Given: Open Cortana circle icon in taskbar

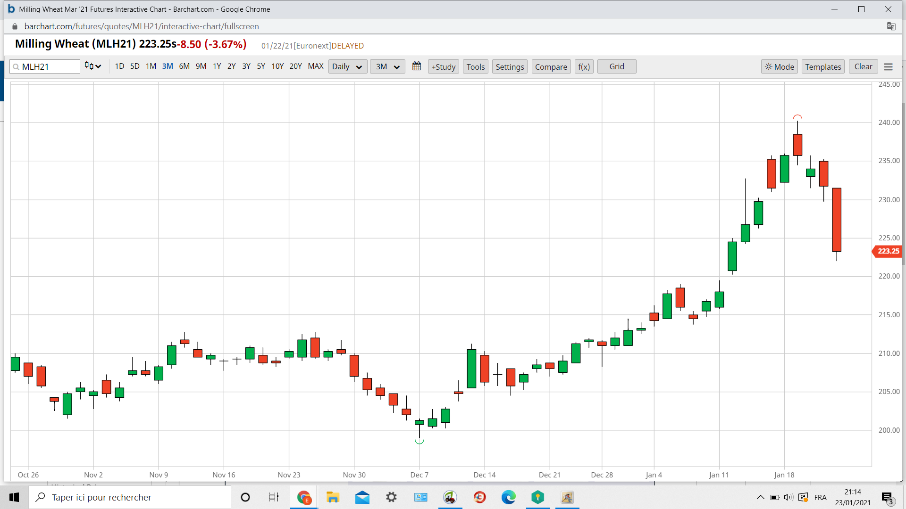Looking at the screenshot, I should 245,497.
